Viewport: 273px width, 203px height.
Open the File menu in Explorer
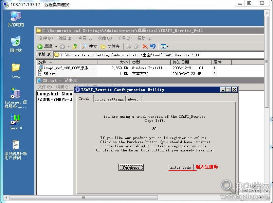45,38
